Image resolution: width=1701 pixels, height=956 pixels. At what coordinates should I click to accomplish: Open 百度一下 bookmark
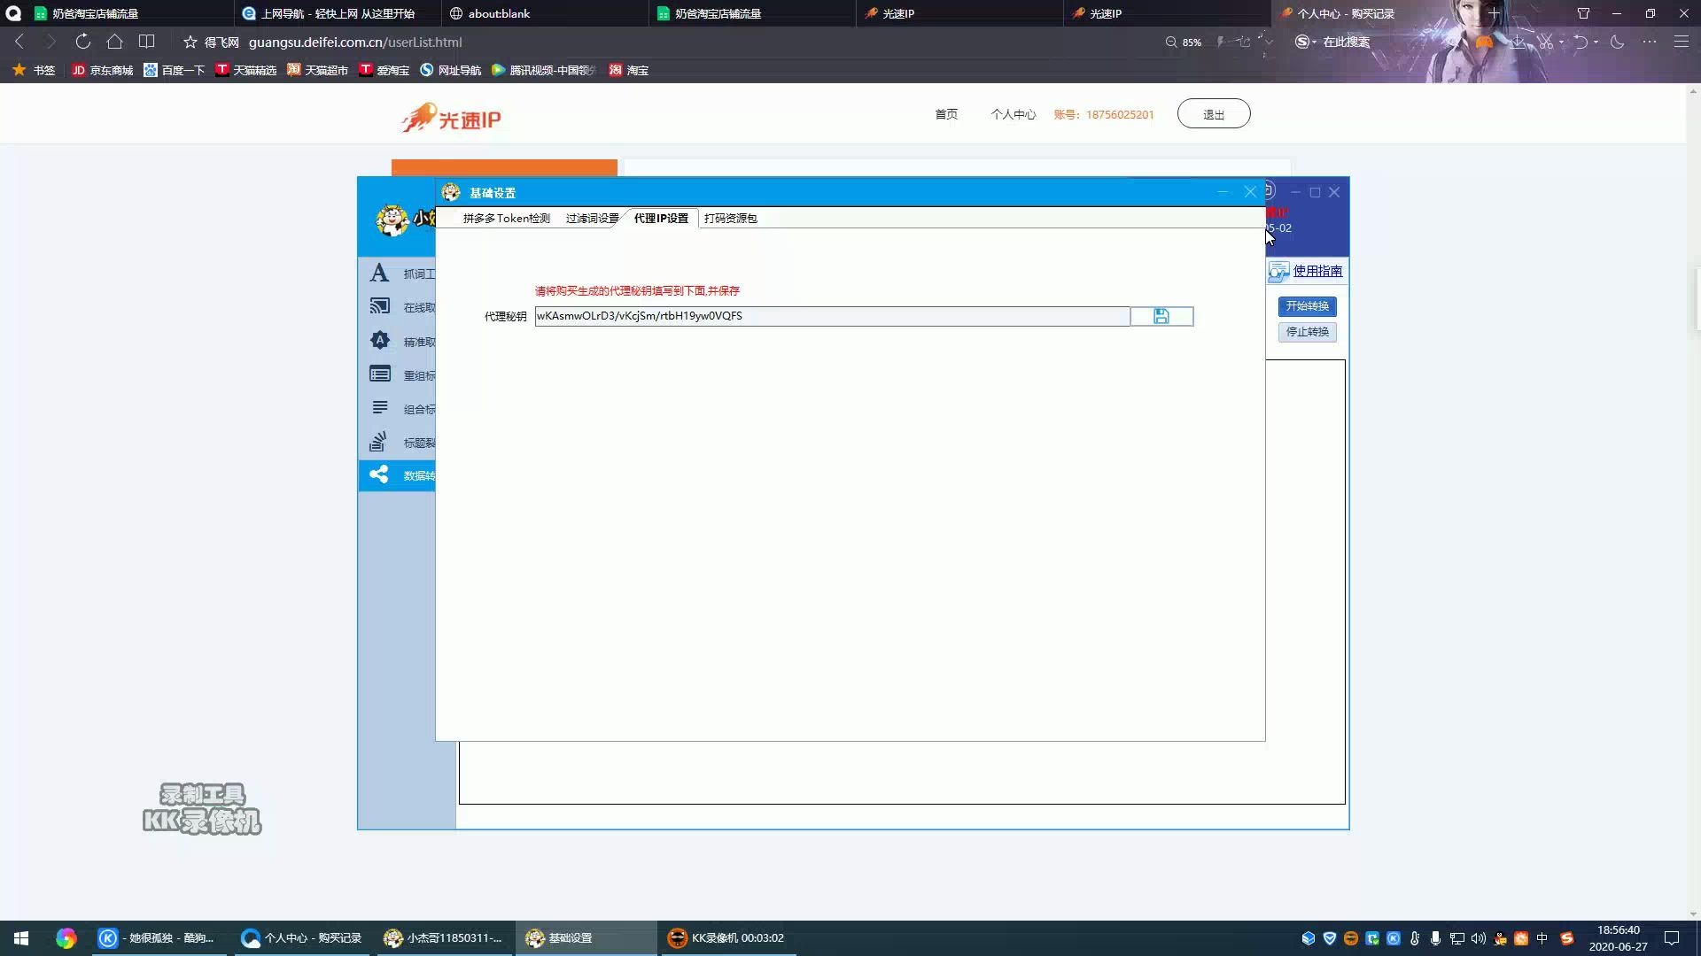coord(174,70)
